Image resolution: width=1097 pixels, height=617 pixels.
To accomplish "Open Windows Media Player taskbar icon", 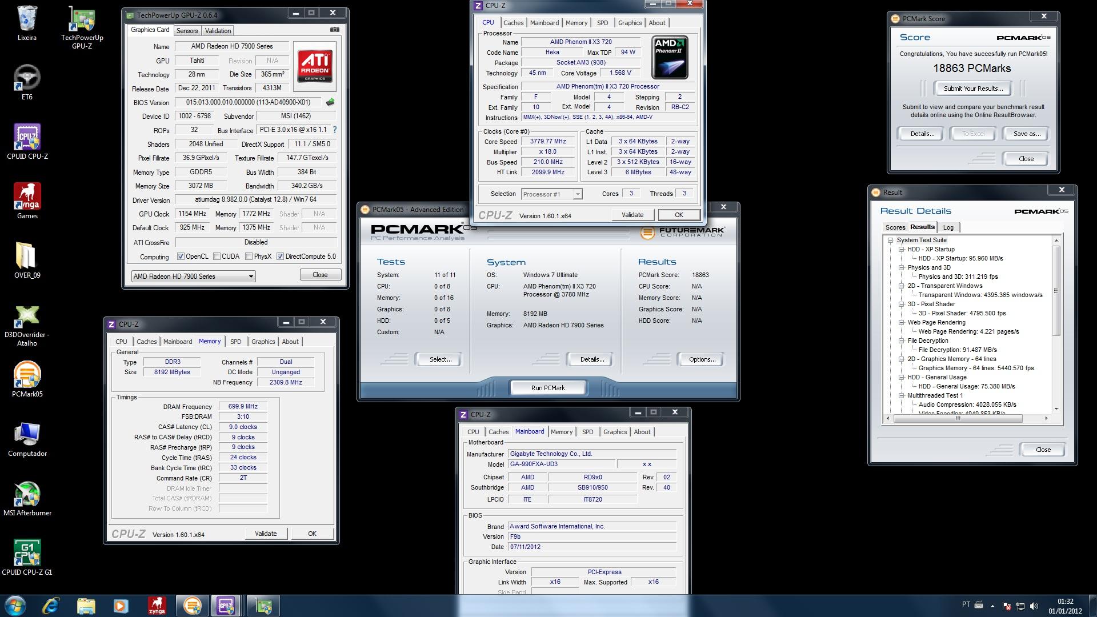I will coord(121,606).
